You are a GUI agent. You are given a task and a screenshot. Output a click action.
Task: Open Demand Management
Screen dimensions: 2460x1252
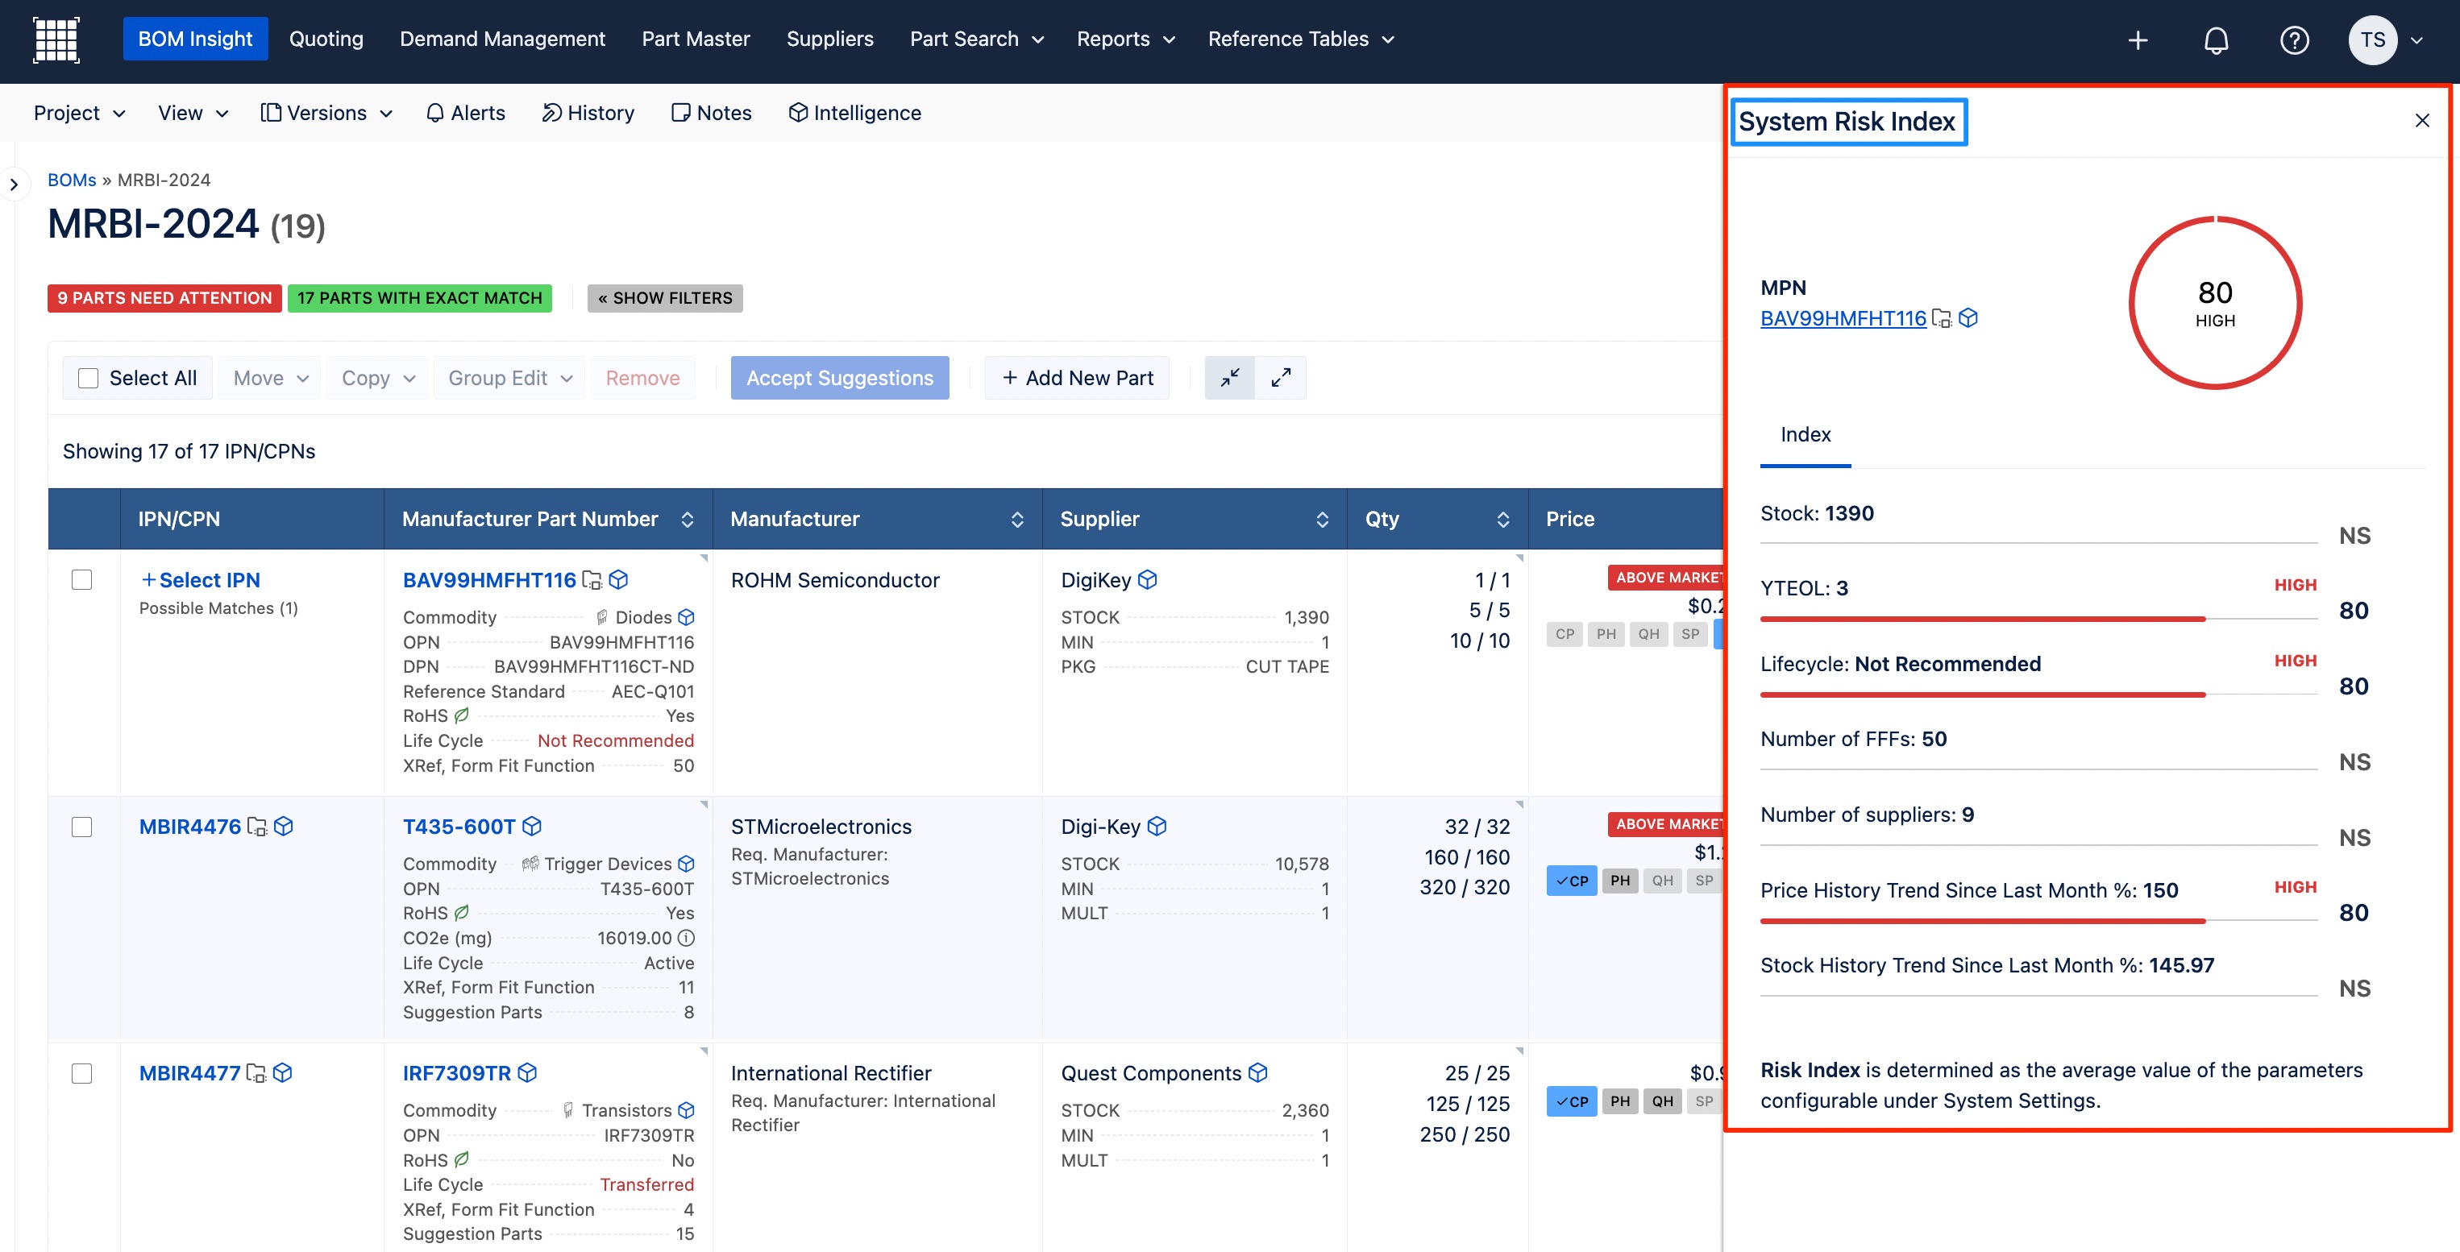point(502,39)
